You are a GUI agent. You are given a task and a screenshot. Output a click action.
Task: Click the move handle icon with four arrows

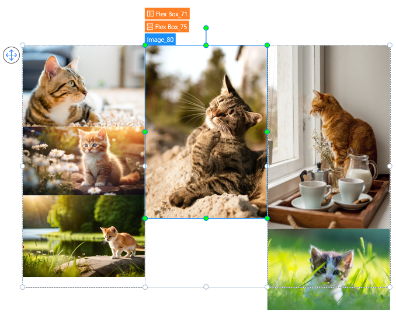[11, 55]
